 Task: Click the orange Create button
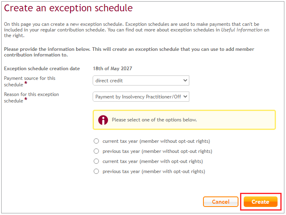click(261, 202)
